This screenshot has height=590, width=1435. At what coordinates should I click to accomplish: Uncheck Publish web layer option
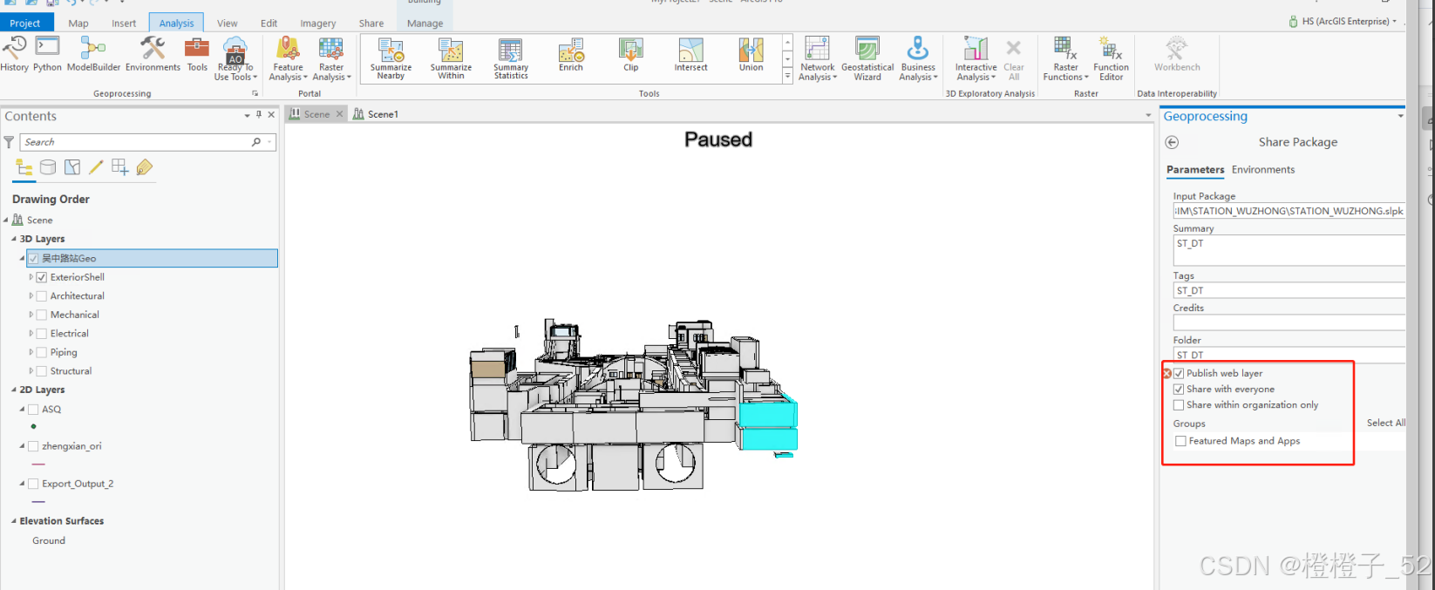[x=1179, y=373]
